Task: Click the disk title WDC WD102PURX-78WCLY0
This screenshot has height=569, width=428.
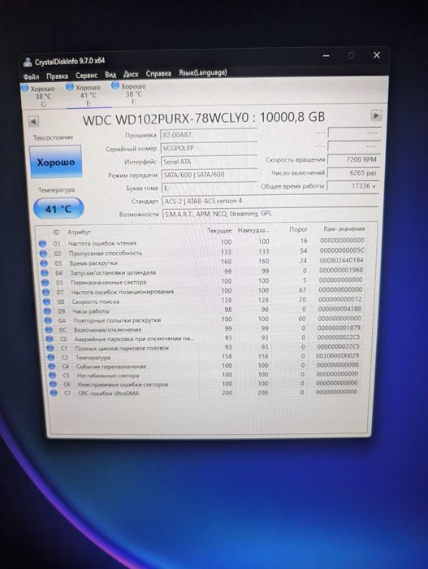Action: (166, 119)
